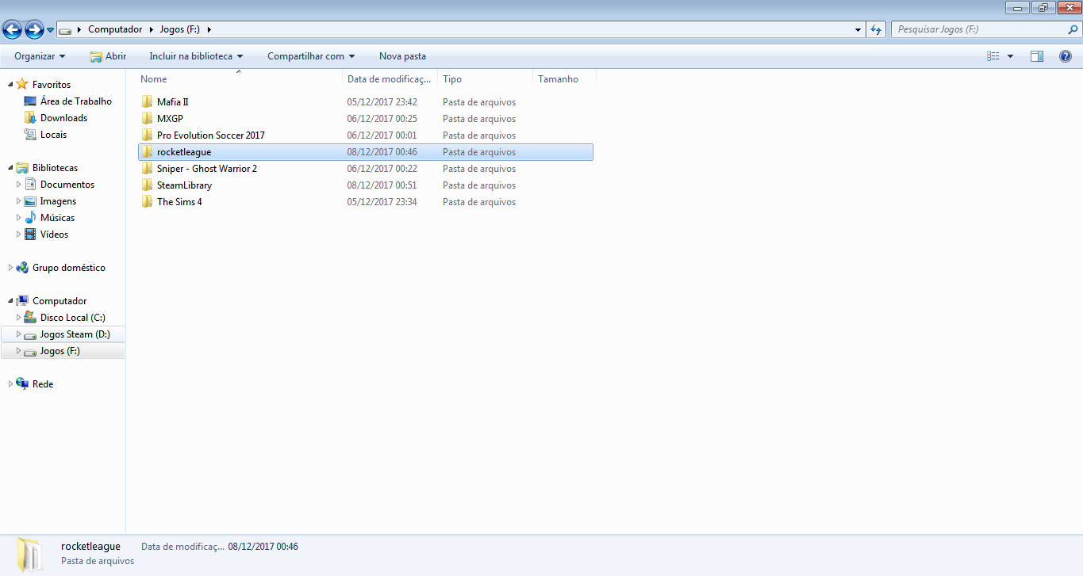Viewport: 1083px width, 576px height.
Task: Expand the Grupo doméstico arrow
Action: point(10,268)
